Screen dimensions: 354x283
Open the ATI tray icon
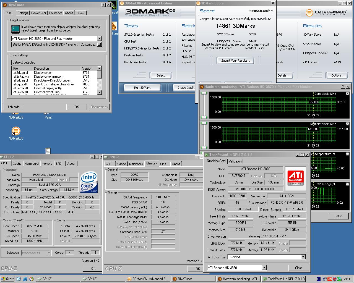click(x=329, y=279)
